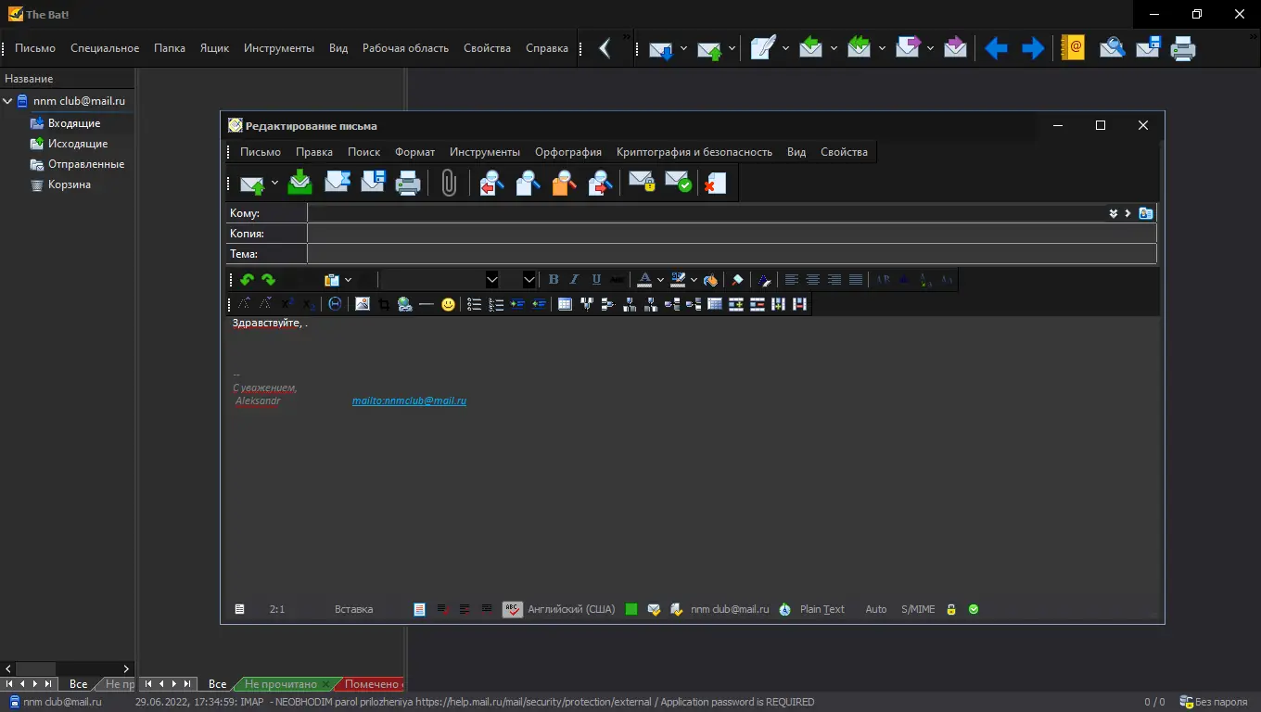Image resolution: width=1261 pixels, height=712 pixels.
Task: Open the Address Book icon
Action: pyautogui.click(x=1073, y=48)
